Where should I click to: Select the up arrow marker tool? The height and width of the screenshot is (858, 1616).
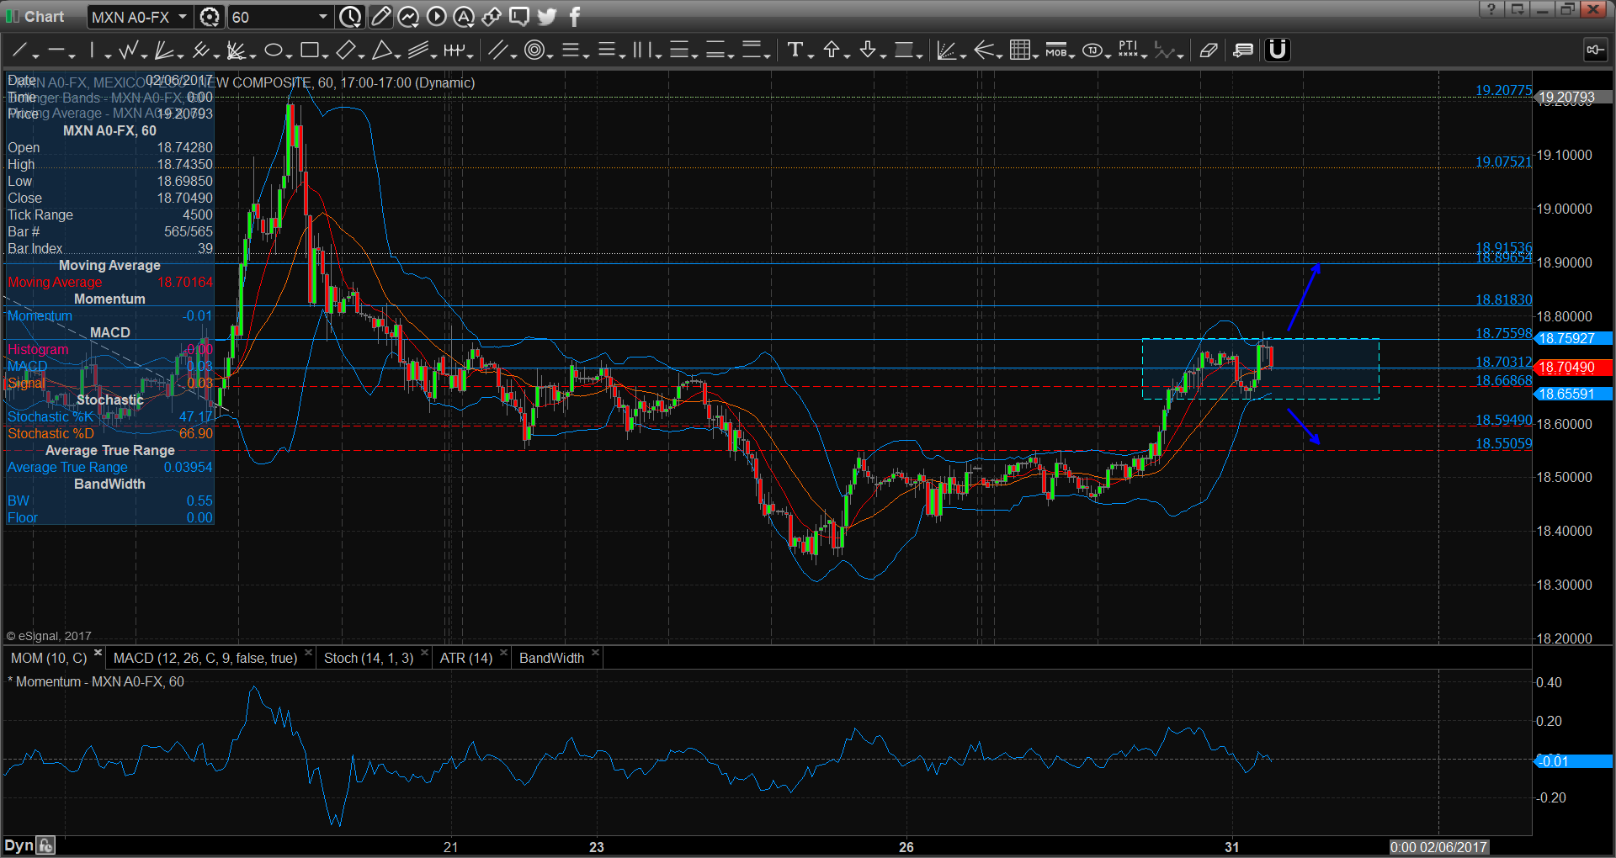[x=831, y=50]
